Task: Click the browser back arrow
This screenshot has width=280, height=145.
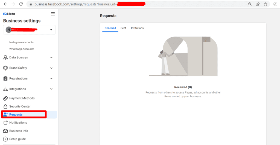Action: (x=5, y=4)
